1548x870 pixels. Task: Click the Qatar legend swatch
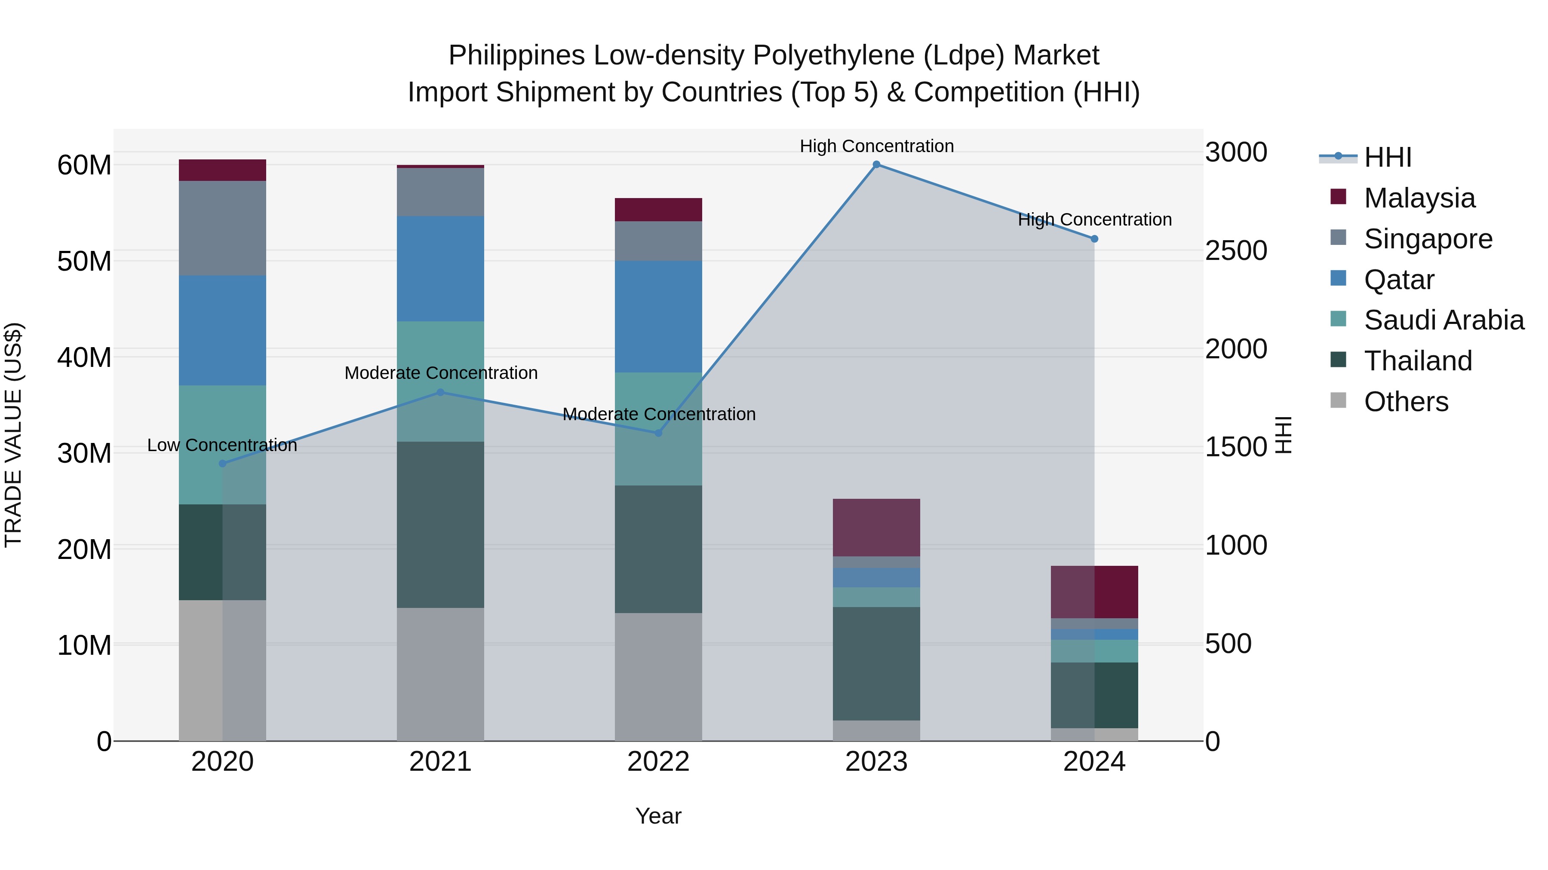1338,278
